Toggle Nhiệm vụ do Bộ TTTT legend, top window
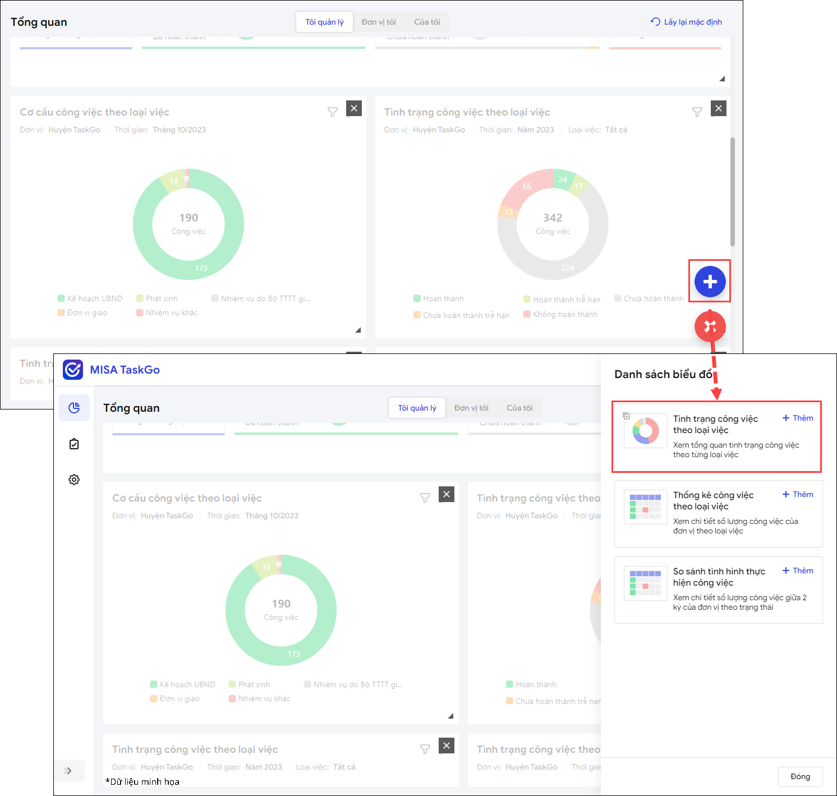Image resolution: width=837 pixels, height=796 pixels. pos(260,298)
